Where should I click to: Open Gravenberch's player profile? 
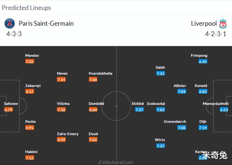click(x=175, y=122)
